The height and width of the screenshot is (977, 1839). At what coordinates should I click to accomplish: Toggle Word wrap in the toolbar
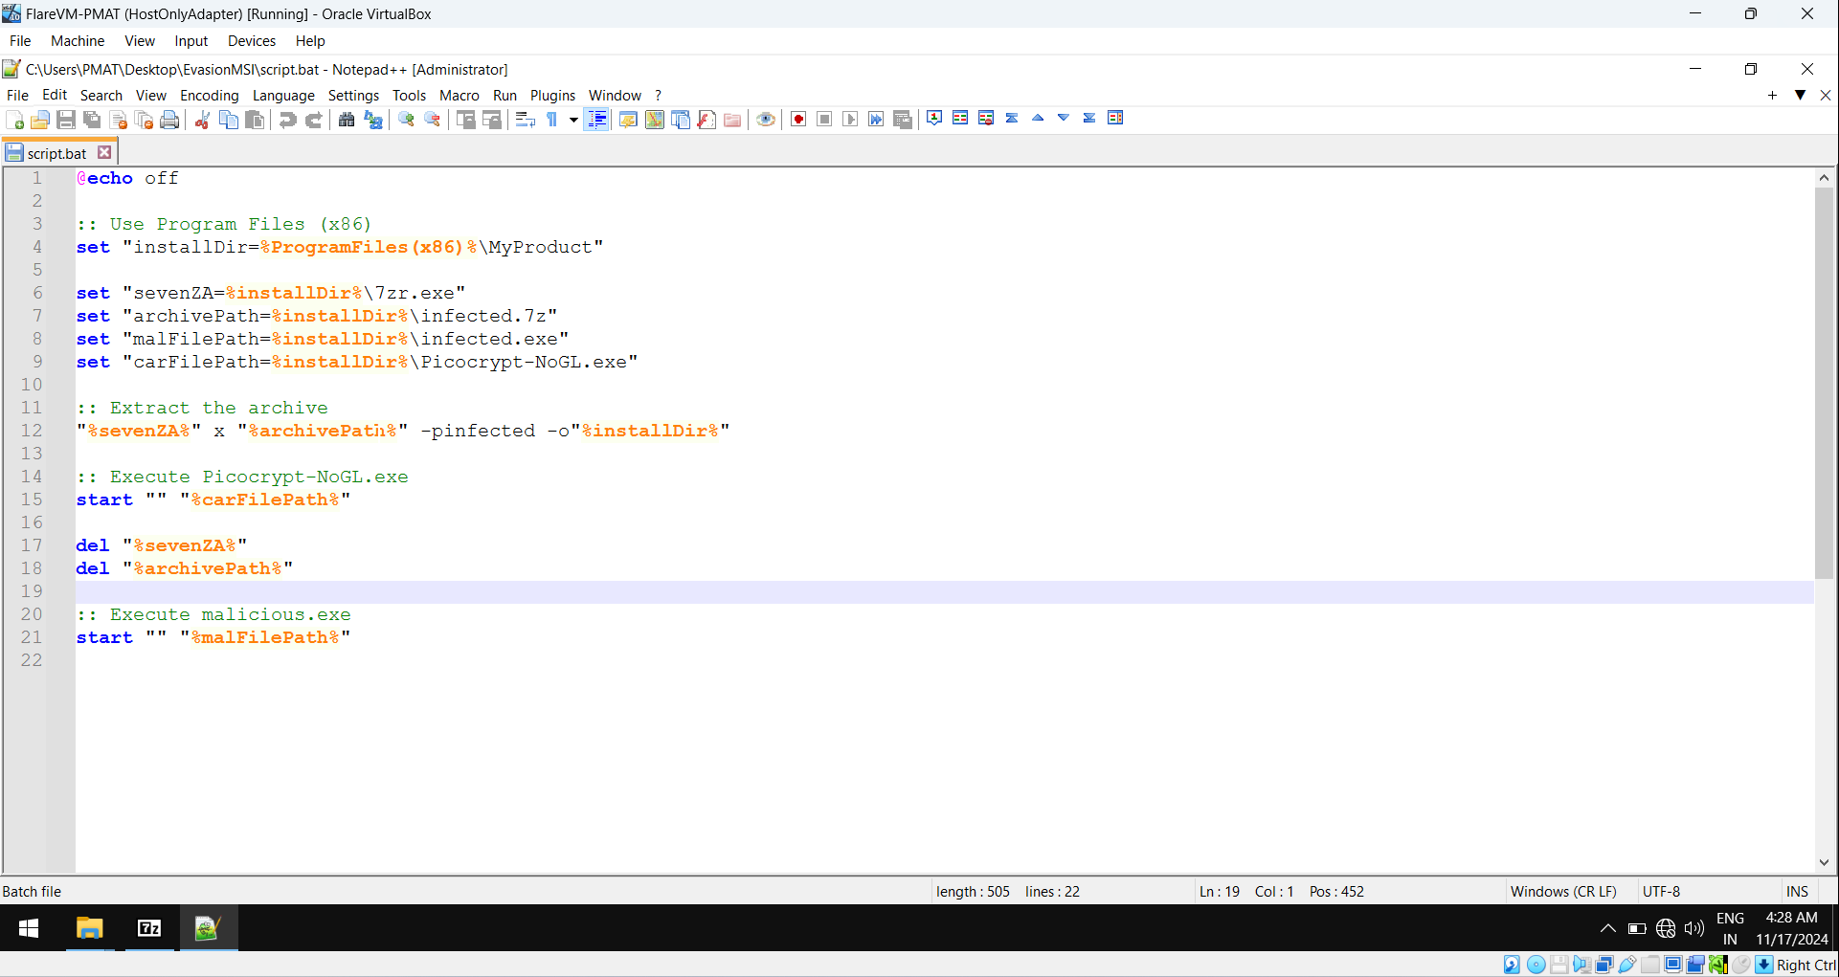[x=526, y=120]
